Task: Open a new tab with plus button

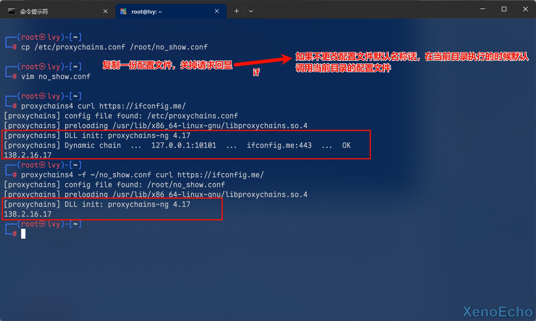Action: 236,11
